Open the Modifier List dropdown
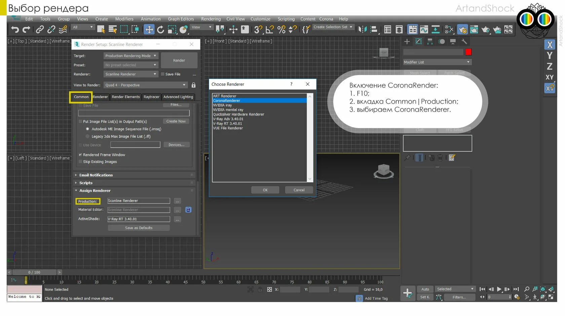Image resolution: width=565 pixels, height=316 pixels. tap(437, 62)
